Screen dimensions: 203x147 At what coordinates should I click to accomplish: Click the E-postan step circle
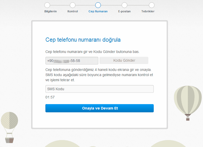click(124, 5)
